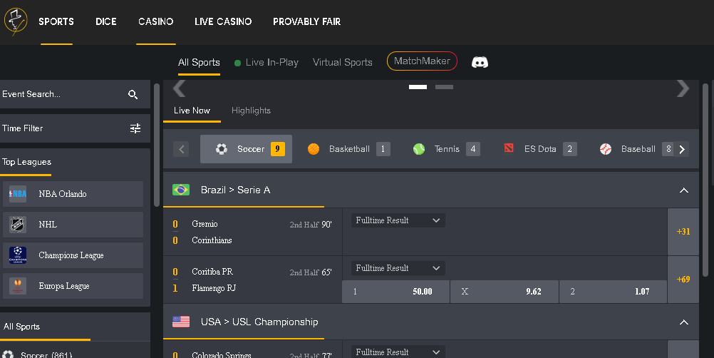Open Fulltime Result dropdown for Gremio match

click(x=398, y=220)
